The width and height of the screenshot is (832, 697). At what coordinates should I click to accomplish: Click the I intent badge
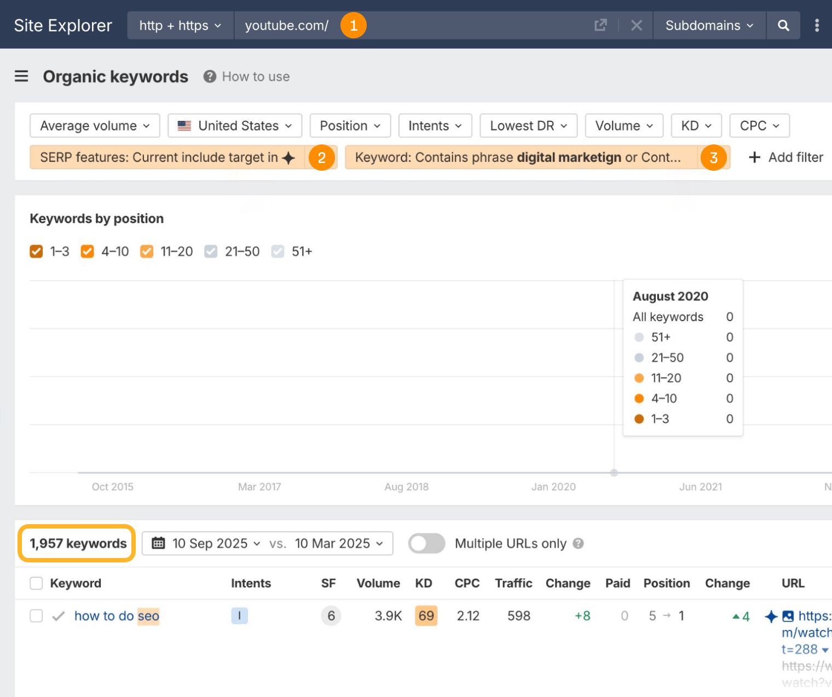239,616
